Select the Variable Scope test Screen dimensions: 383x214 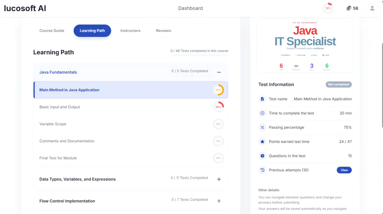(x=53, y=124)
